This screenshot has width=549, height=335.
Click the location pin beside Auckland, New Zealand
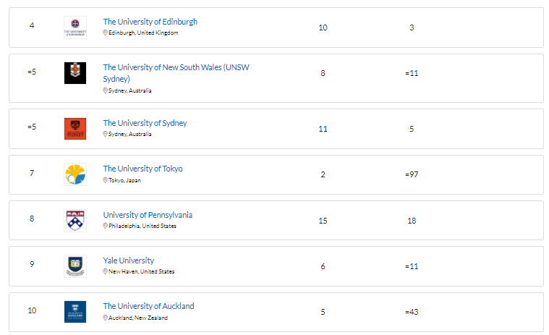(x=105, y=318)
